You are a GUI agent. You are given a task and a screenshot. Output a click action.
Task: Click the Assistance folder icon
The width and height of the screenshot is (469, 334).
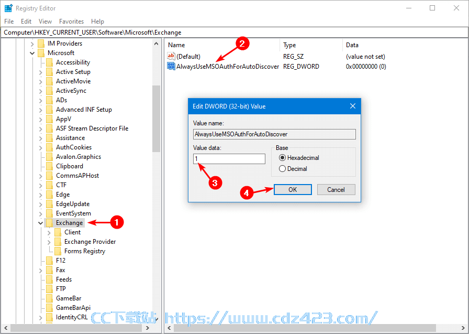tap(50, 138)
